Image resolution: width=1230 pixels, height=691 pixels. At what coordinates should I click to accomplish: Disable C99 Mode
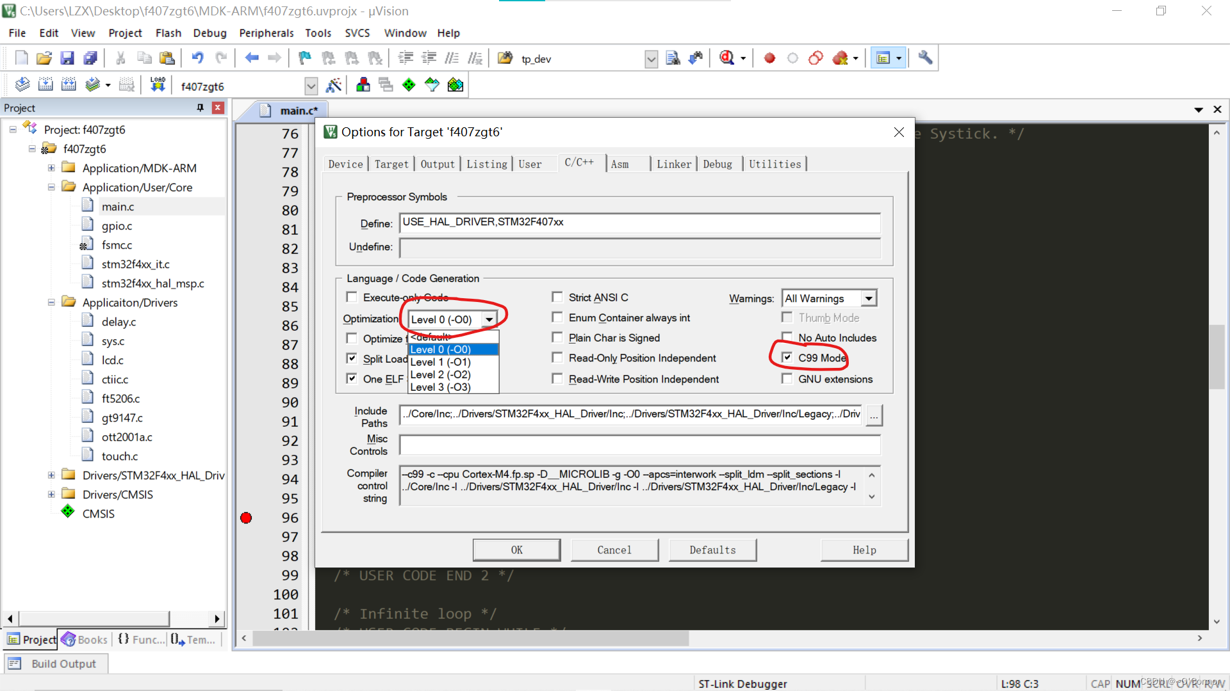click(x=787, y=357)
